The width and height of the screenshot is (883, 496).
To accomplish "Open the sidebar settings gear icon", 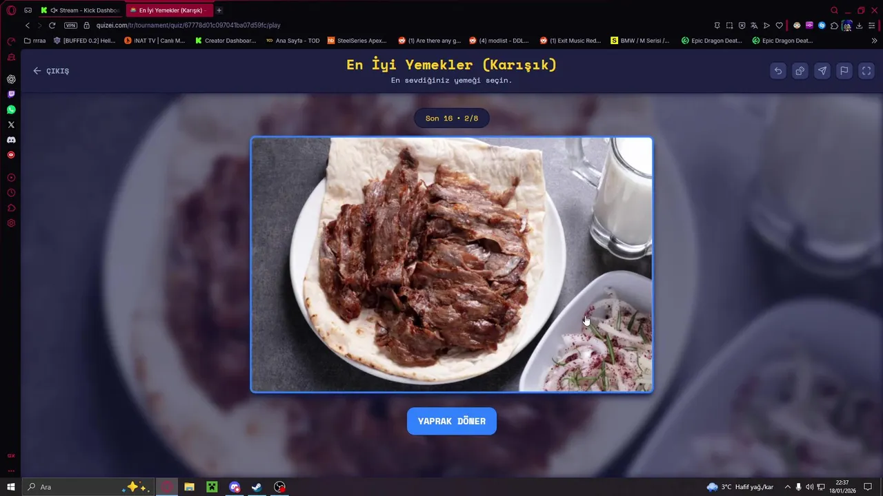I will click(x=11, y=223).
